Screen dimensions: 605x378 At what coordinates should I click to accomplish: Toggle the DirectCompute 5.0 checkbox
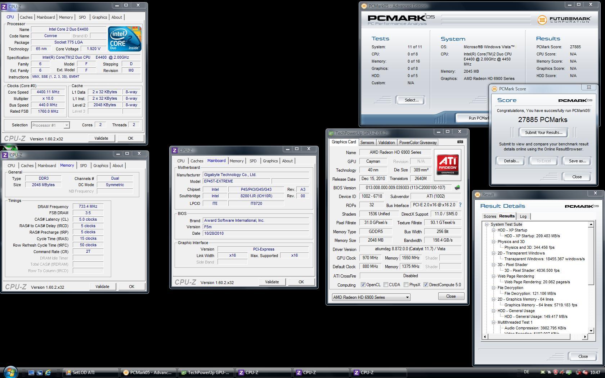click(x=426, y=285)
